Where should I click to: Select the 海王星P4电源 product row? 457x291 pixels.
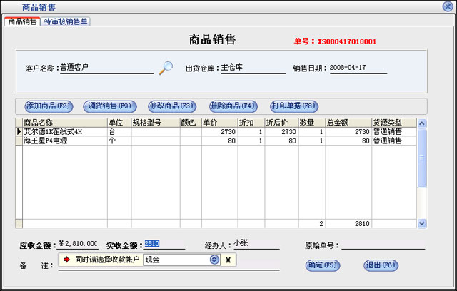pyautogui.click(x=64, y=141)
